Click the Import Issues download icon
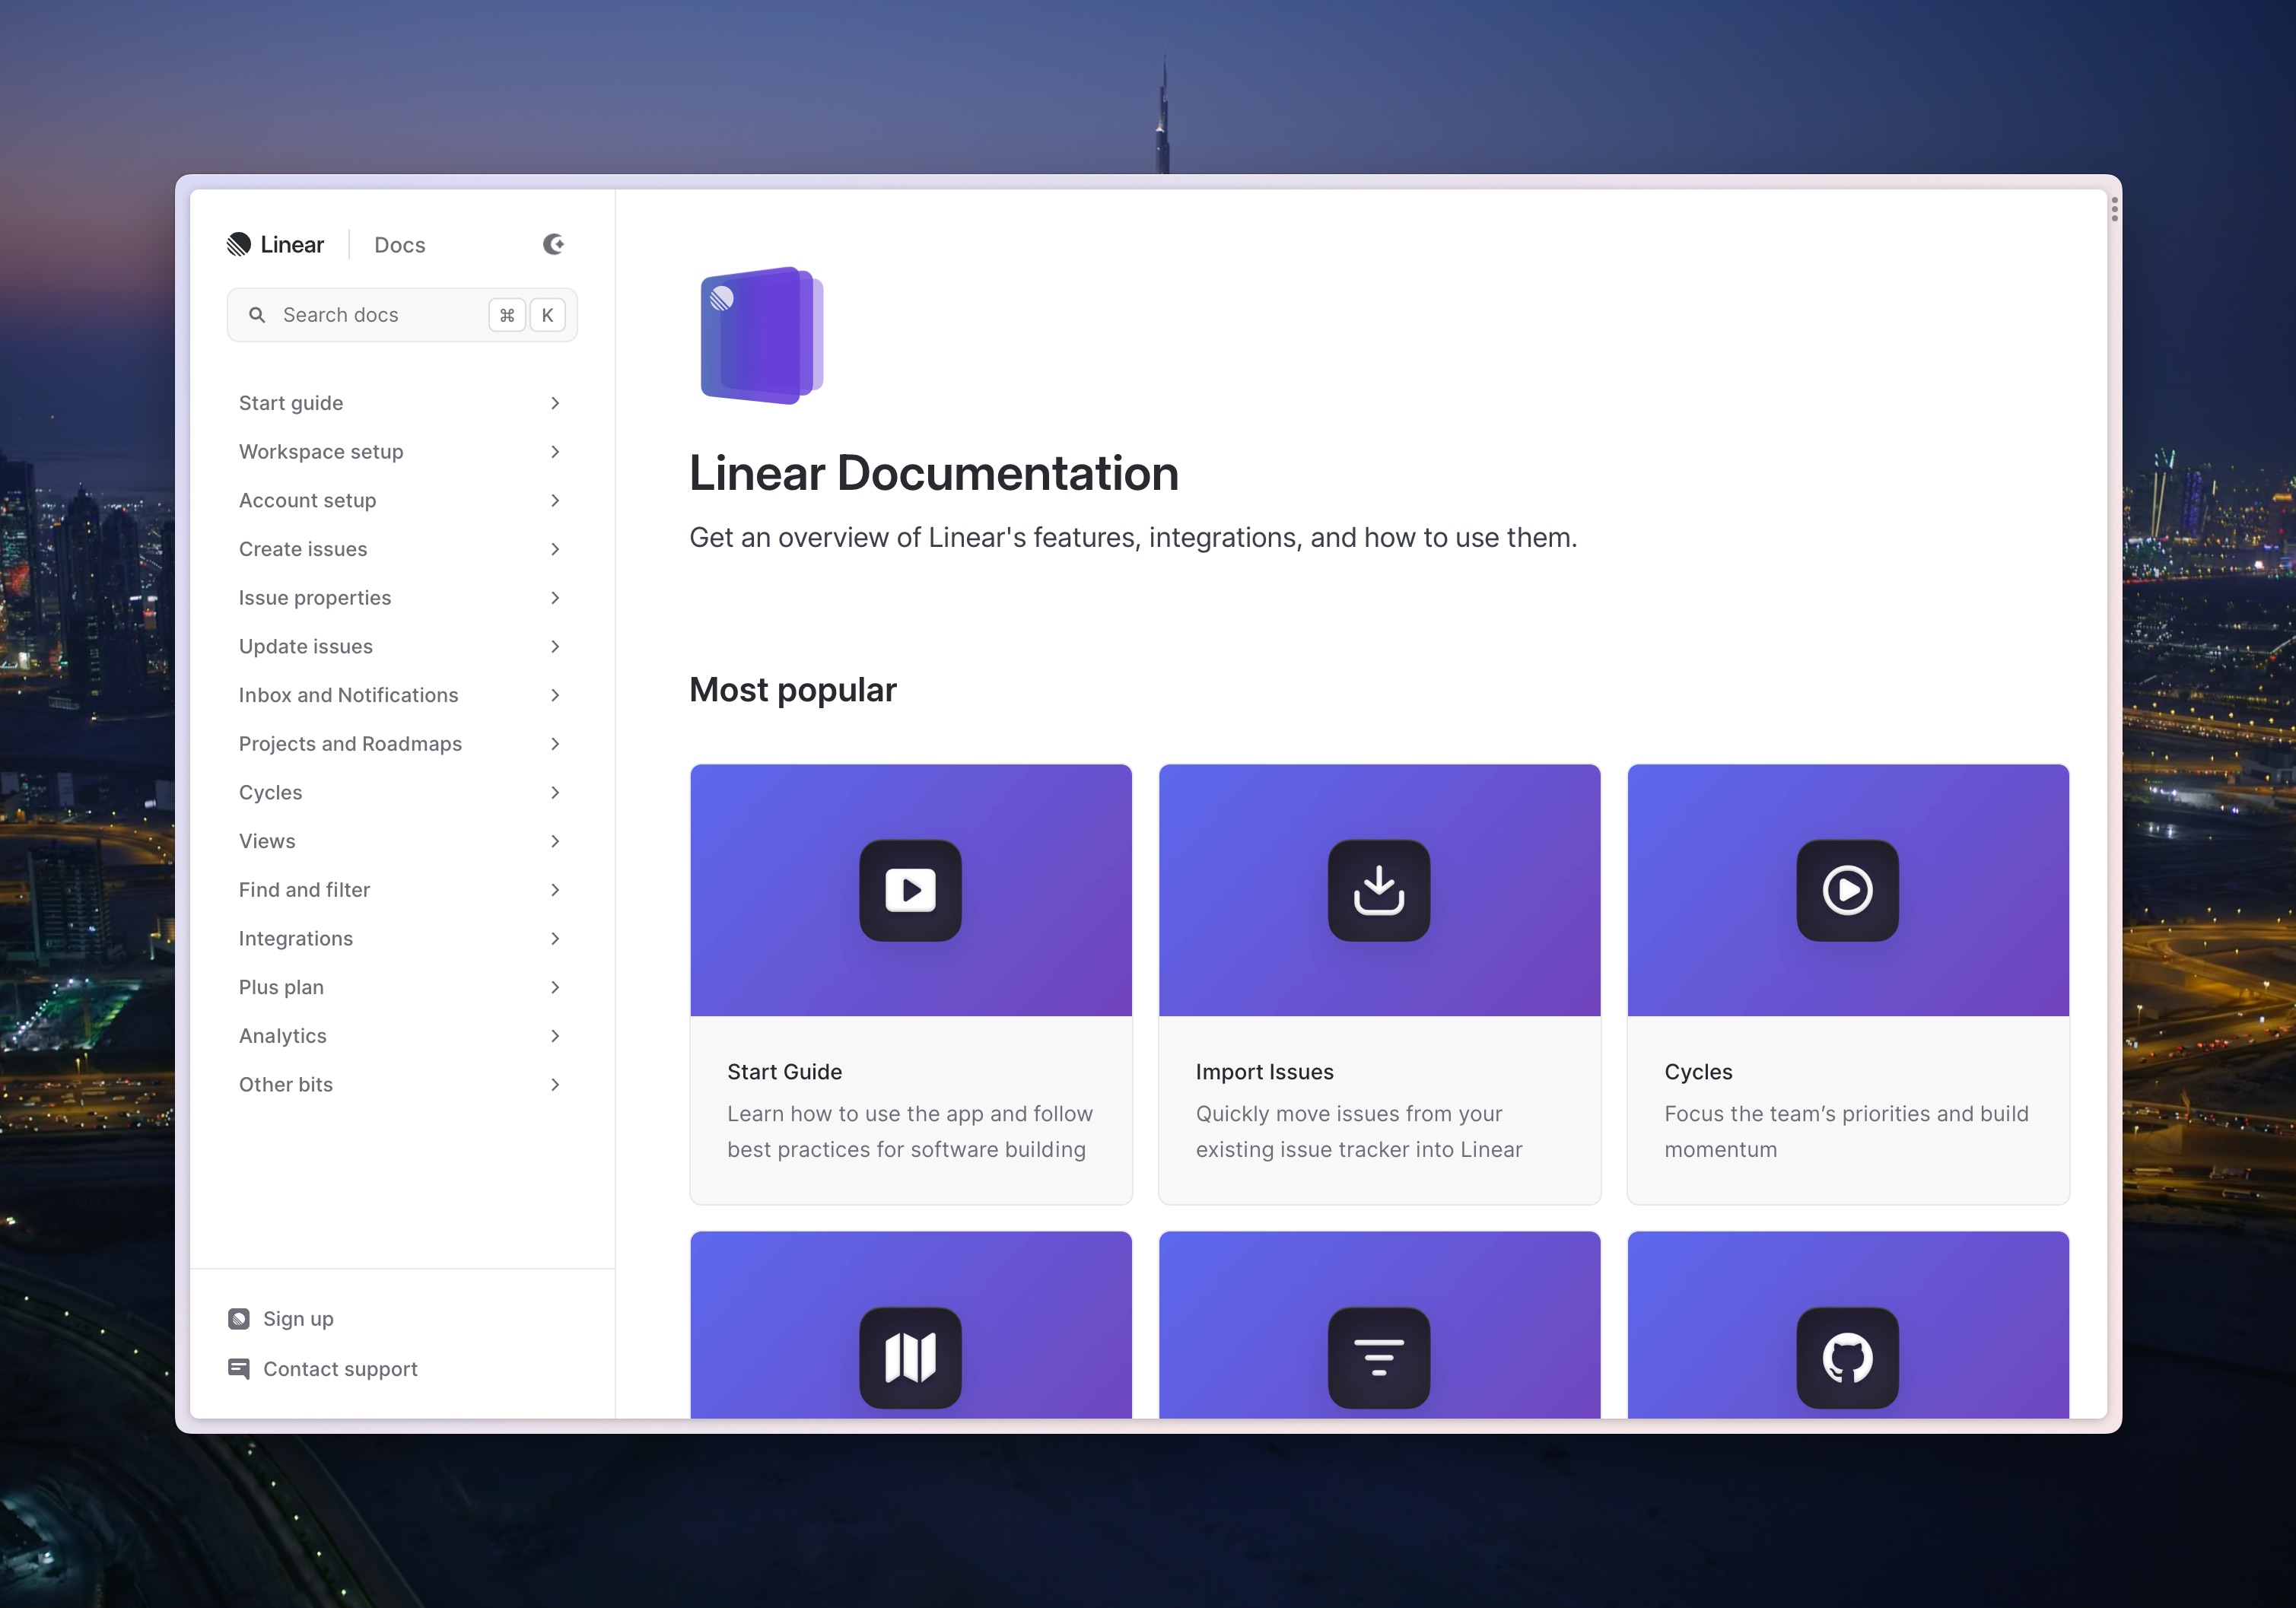This screenshot has width=2296, height=1608. click(x=1379, y=889)
